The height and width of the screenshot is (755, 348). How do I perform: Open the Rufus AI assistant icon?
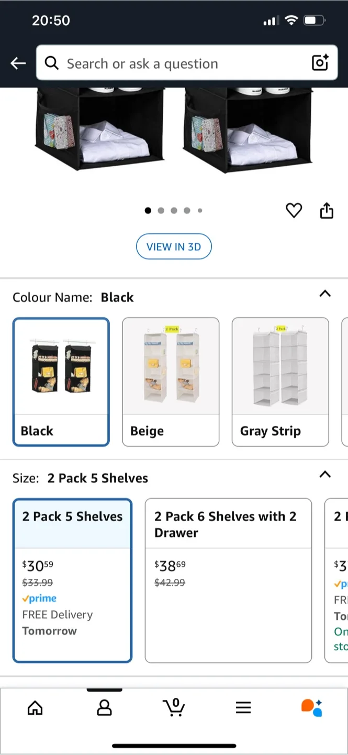[x=312, y=707]
